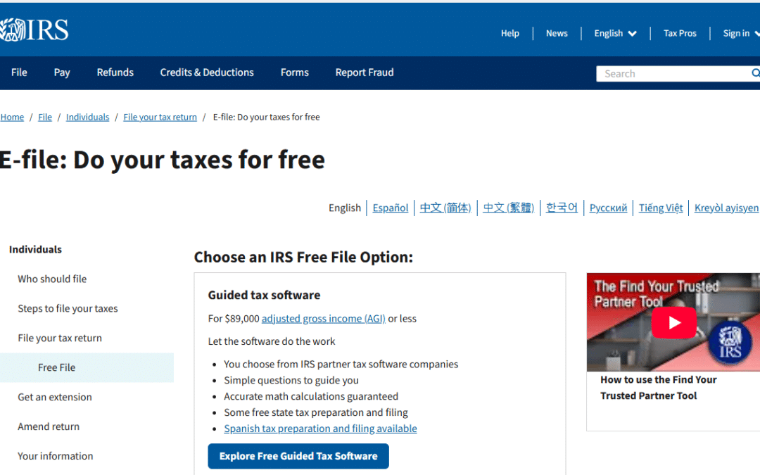Select Free File in sidebar
The height and width of the screenshot is (475, 760).
[57, 368]
